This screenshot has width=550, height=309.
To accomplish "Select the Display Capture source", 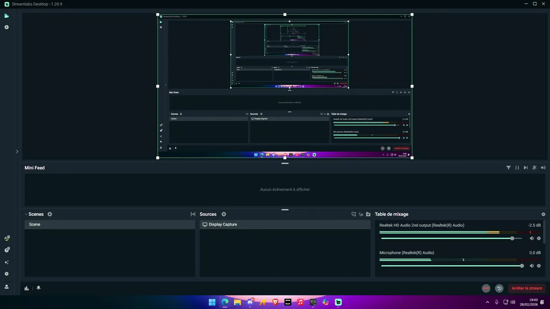I will 285,224.
